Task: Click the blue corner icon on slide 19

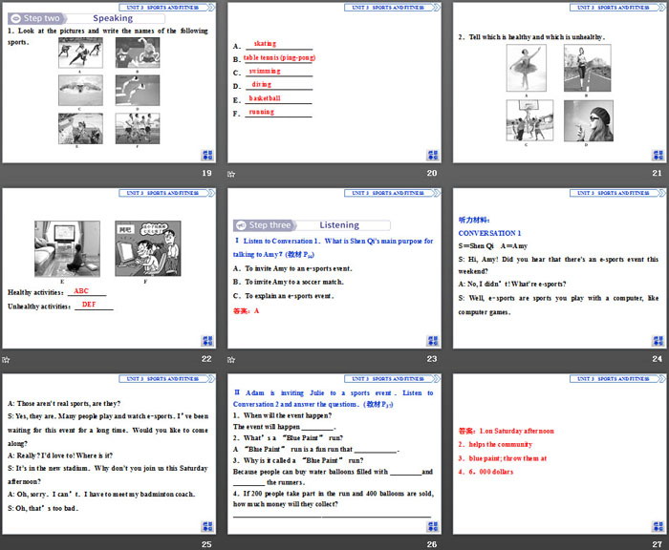Action: coord(207,155)
